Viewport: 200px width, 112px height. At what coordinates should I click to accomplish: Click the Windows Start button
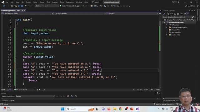click(62, 109)
